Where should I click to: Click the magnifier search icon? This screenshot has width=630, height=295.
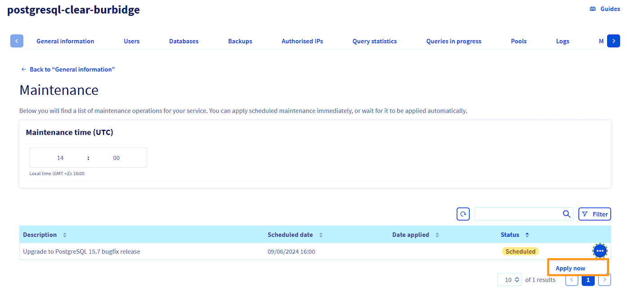(x=567, y=214)
